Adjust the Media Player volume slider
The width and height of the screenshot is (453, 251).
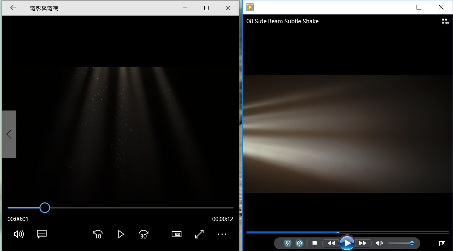(x=401, y=243)
